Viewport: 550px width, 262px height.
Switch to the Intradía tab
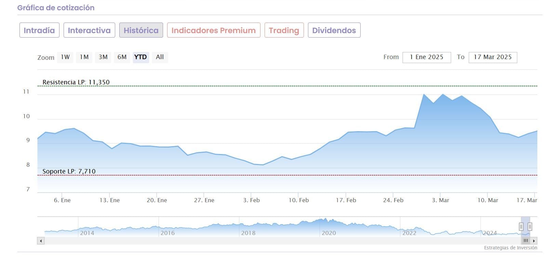click(x=39, y=30)
